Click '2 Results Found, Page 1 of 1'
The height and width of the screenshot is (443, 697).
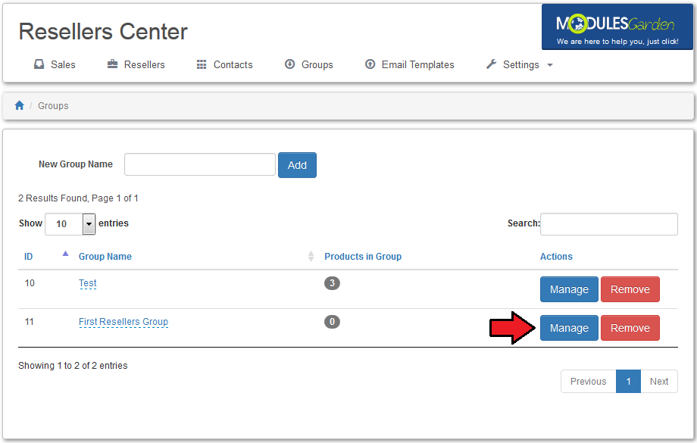tap(78, 198)
